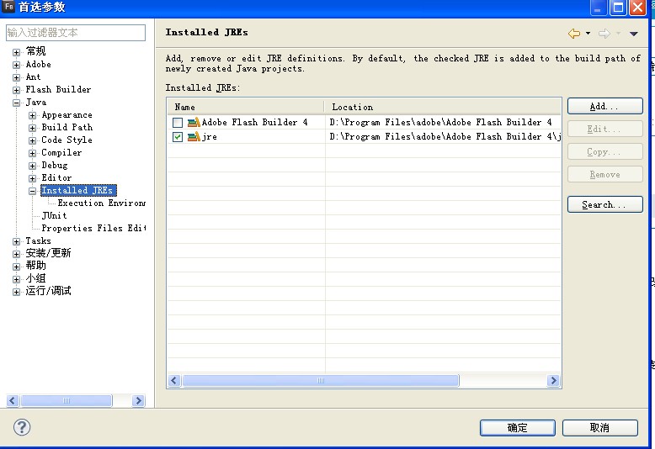The width and height of the screenshot is (655, 449).
Task: Cancel with the 取消 button
Action: click(600, 428)
